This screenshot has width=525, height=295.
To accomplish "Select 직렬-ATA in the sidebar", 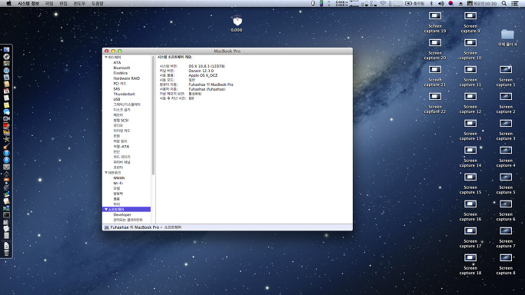I will pos(121,147).
